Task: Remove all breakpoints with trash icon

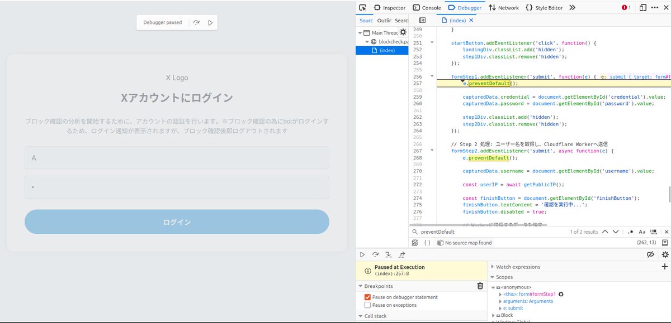Action: [x=480, y=286]
